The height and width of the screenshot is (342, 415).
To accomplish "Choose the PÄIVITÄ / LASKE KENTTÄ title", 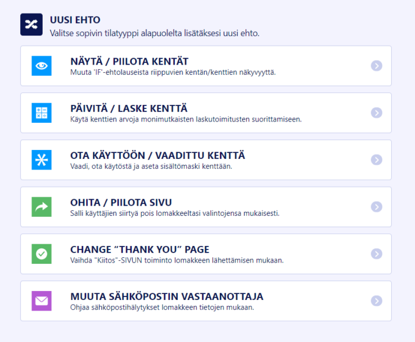I will pyautogui.click(x=129, y=108).
